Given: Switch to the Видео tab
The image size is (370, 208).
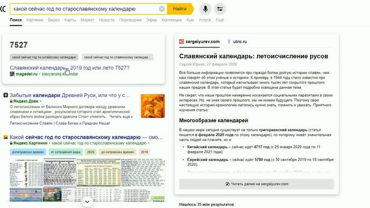Looking at the screenshot, I should pos(54,20).
